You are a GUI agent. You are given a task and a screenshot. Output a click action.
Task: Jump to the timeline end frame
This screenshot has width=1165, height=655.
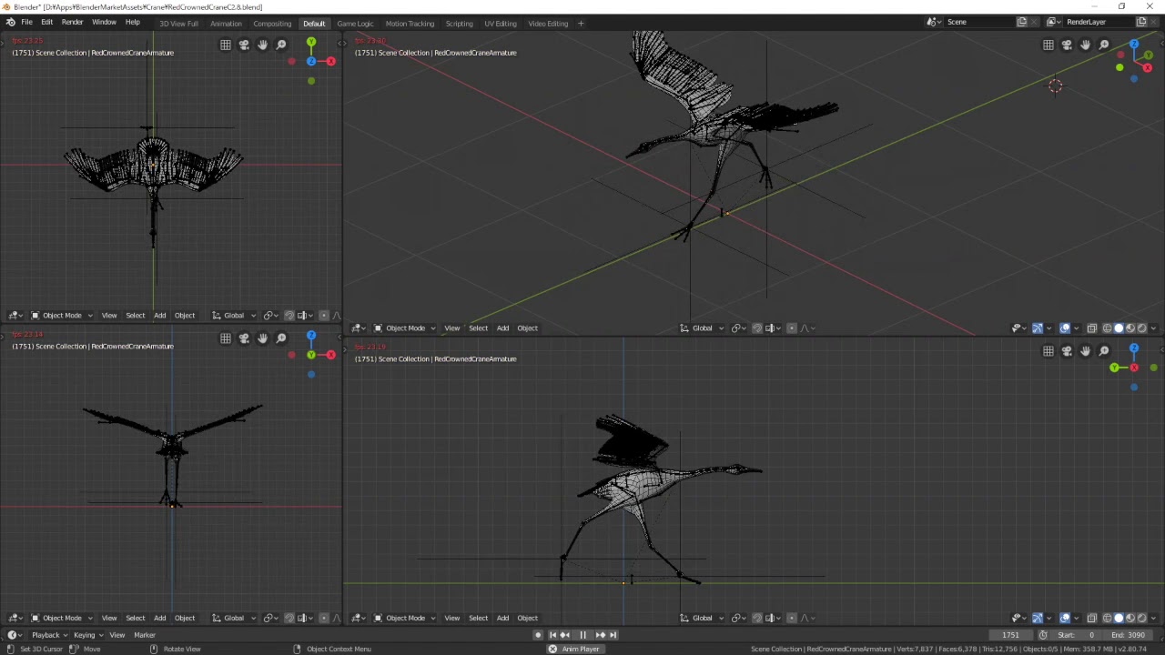(613, 635)
